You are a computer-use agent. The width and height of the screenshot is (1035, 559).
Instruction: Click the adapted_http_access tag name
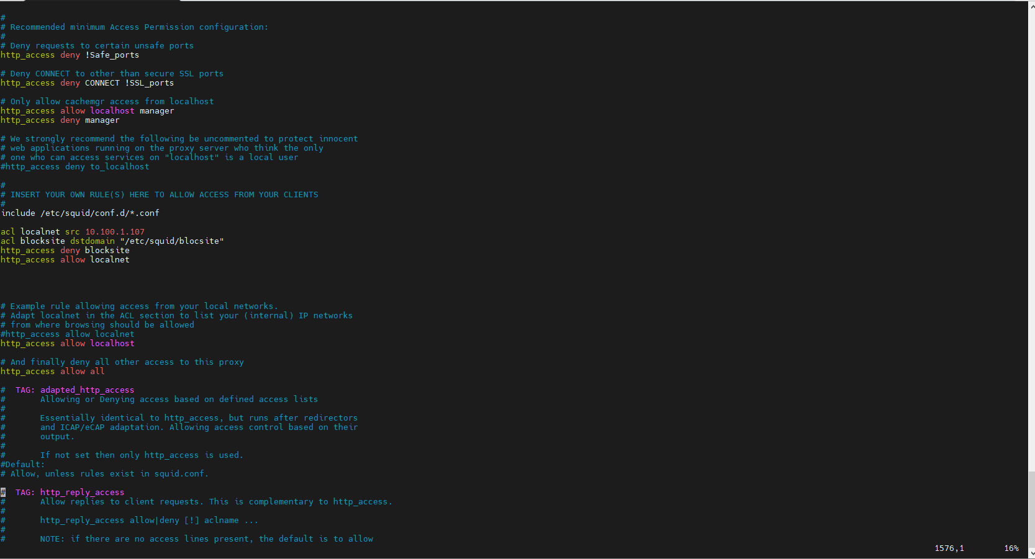click(87, 390)
